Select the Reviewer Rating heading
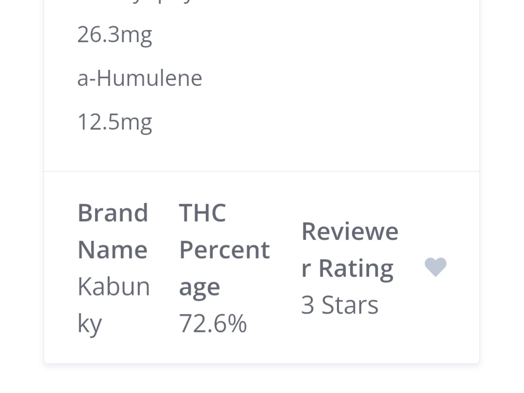 (x=350, y=250)
